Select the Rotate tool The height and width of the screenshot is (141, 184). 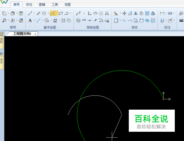141,13
